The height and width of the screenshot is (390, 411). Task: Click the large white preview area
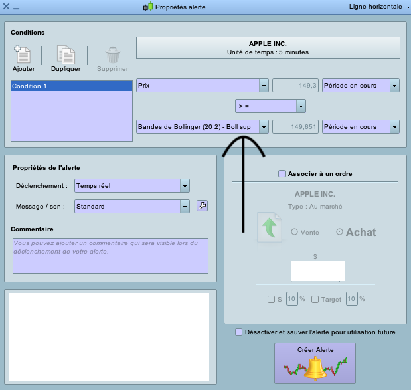pyautogui.click(x=109, y=337)
